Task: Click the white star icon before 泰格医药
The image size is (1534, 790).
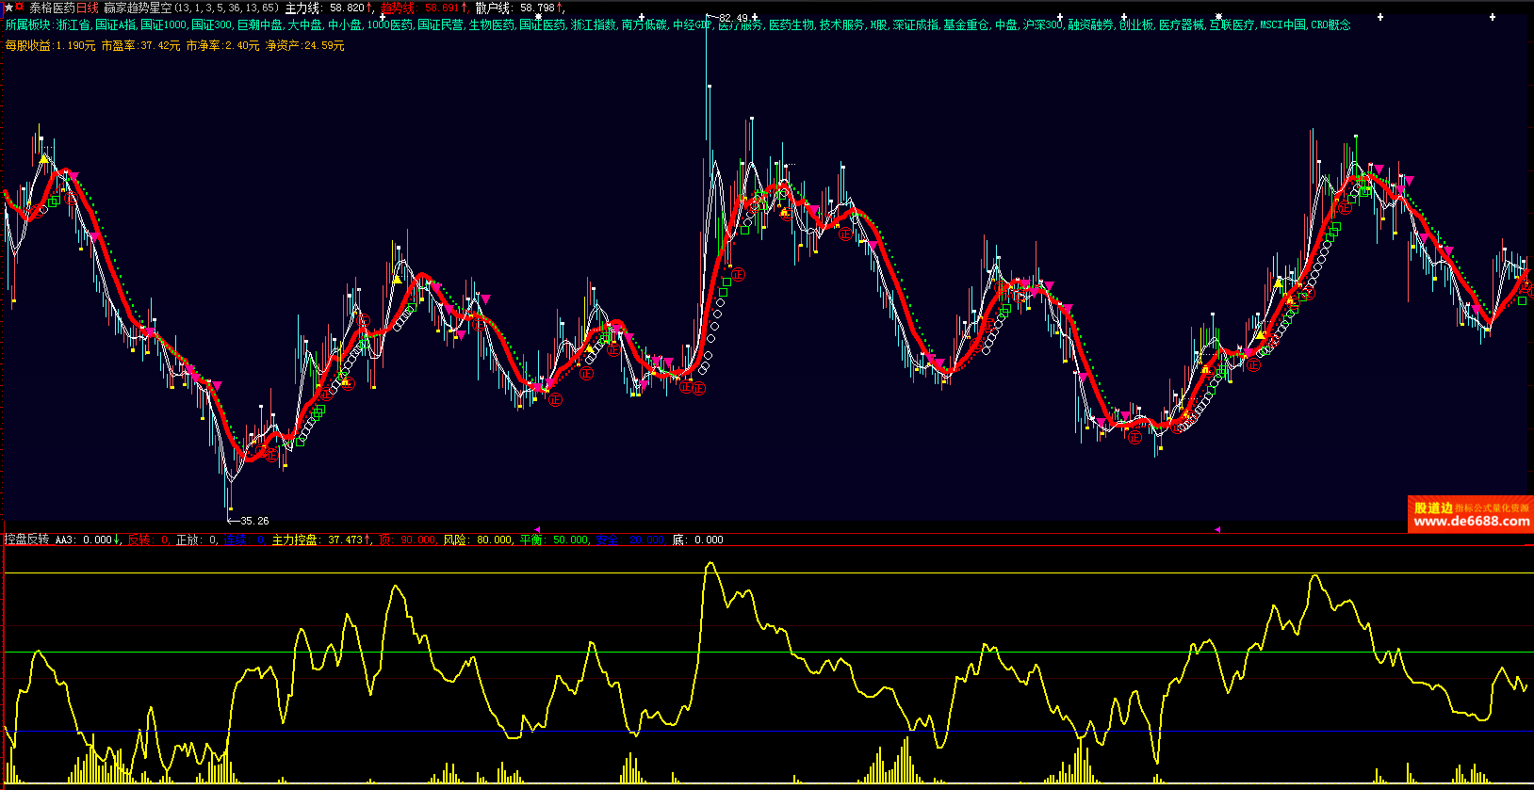Action: (8, 8)
